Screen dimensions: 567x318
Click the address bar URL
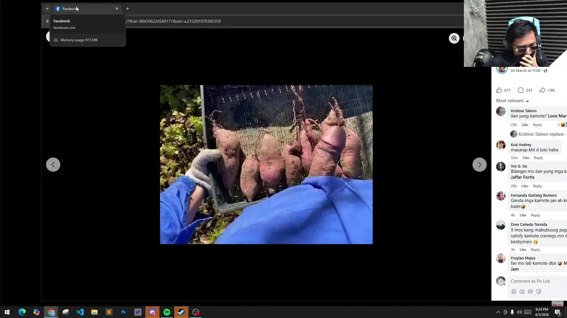click(173, 21)
